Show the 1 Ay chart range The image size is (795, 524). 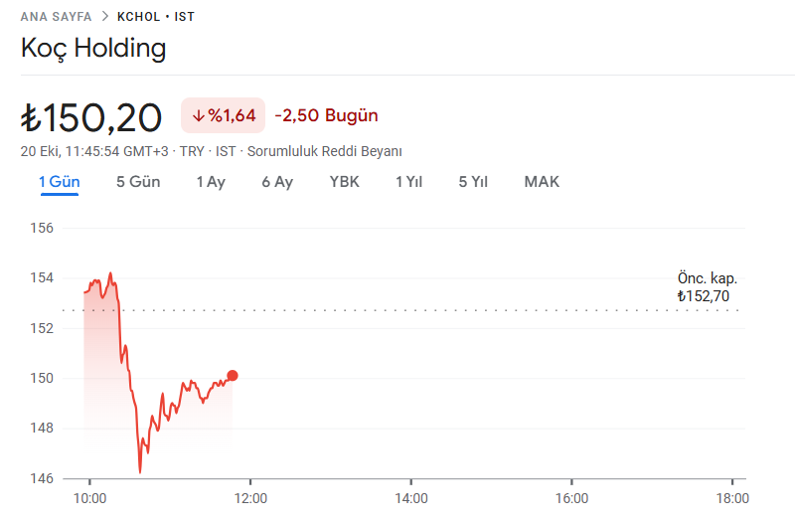click(x=211, y=182)
